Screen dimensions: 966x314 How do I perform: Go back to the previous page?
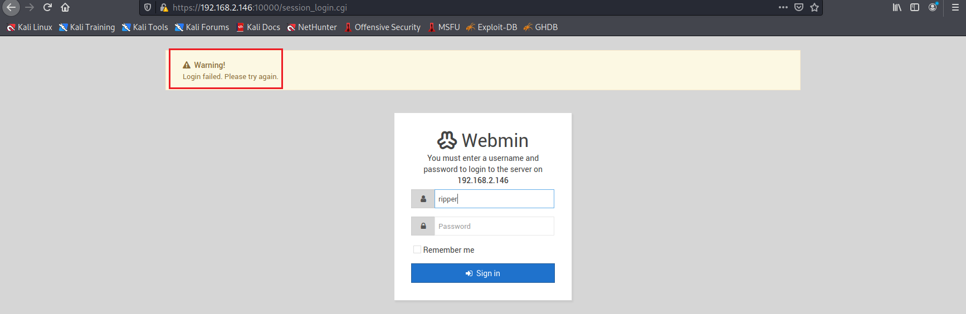click(11, 7)
